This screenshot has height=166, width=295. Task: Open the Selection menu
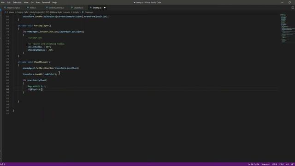tap(17, 2)
